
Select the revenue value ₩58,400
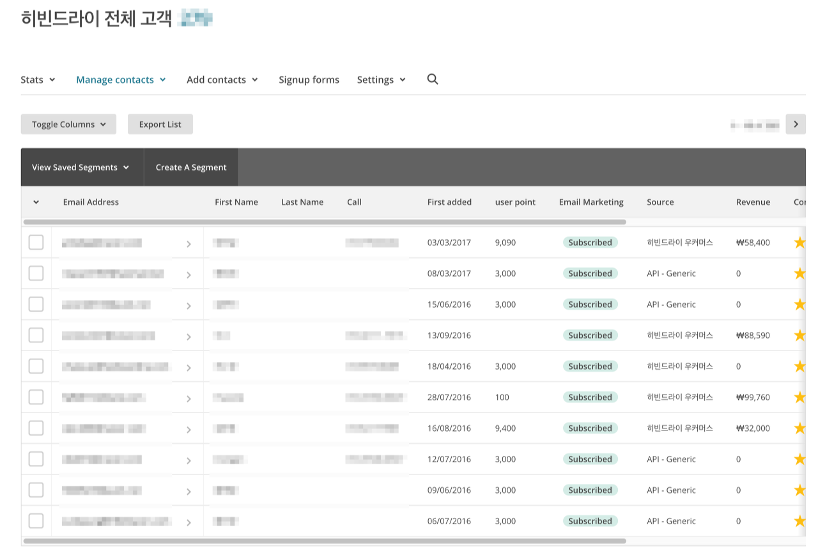click(753, 243)
